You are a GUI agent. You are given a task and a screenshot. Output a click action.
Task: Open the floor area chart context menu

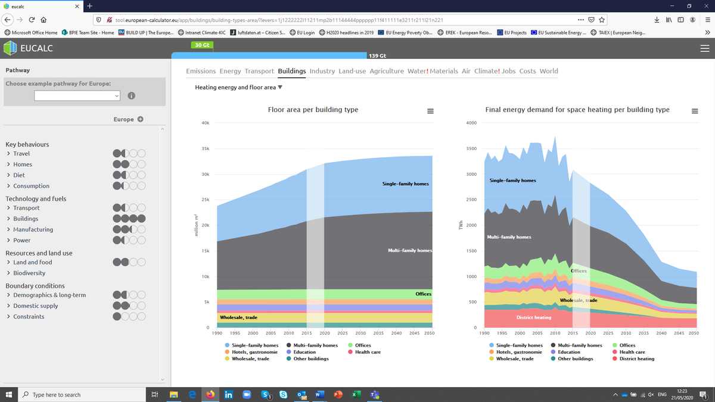pos(430,111)
